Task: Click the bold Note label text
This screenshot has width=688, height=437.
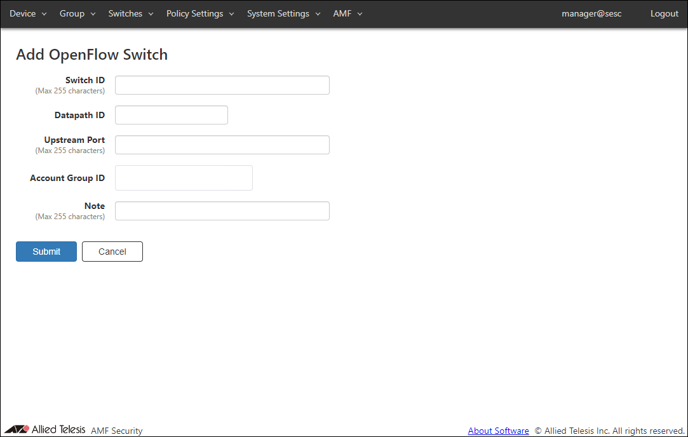Action: (x=95, y=206)
